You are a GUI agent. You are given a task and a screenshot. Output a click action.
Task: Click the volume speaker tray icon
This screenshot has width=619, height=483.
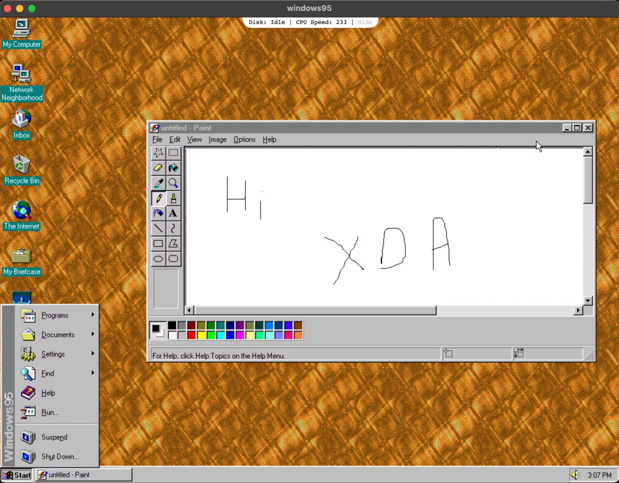coord(575,475)
